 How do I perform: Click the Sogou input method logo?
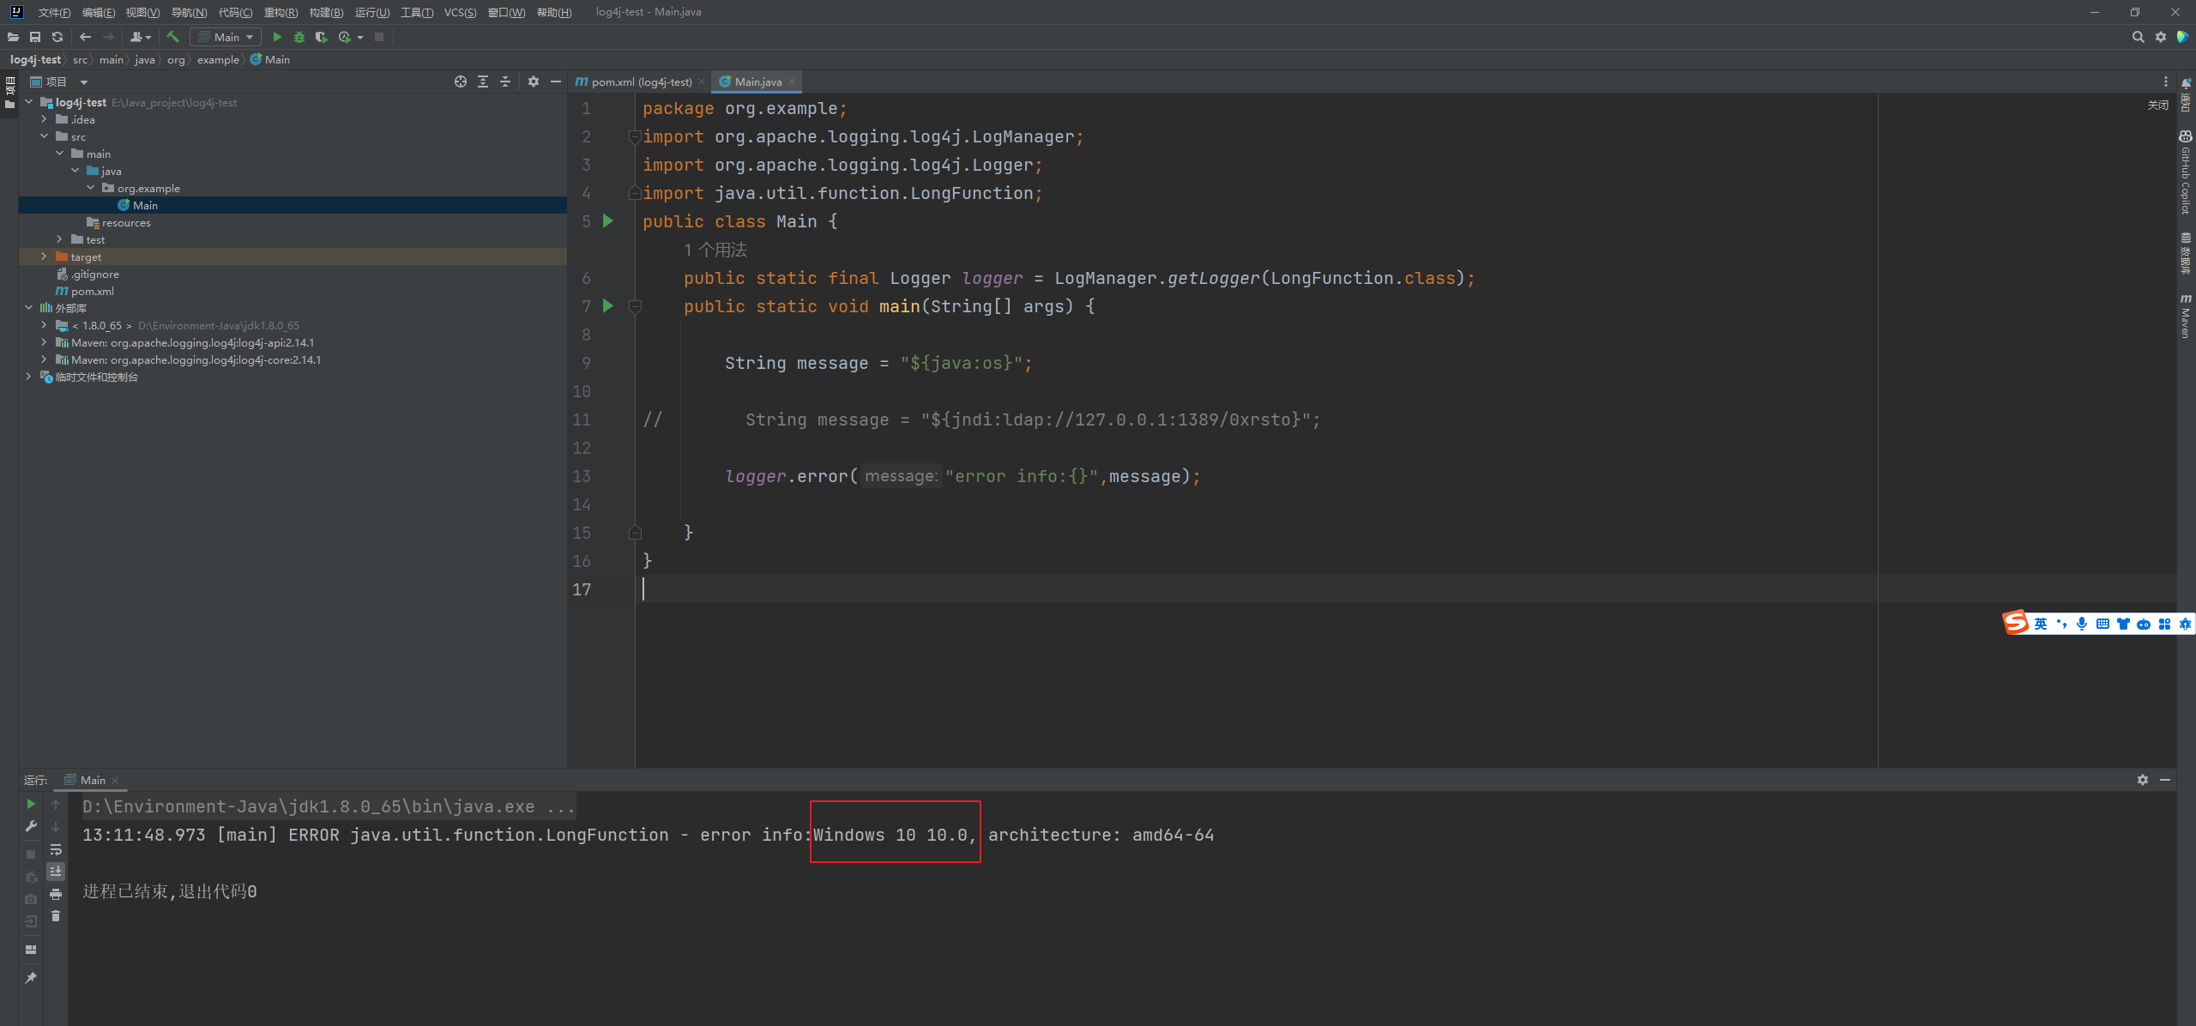click(2016, 623)
